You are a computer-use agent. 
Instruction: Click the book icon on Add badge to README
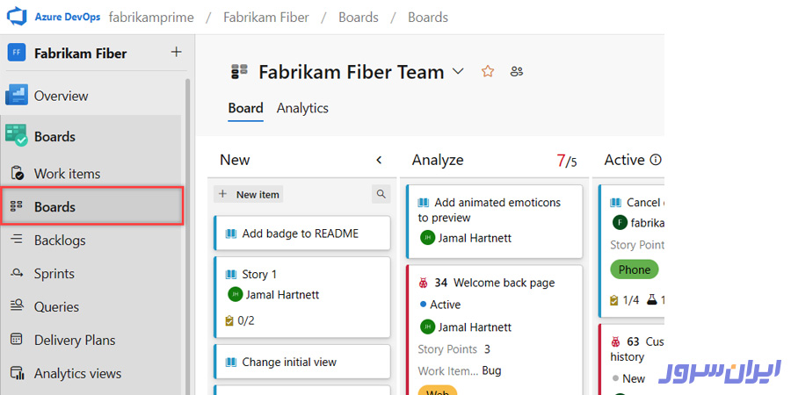pos(231,233)
